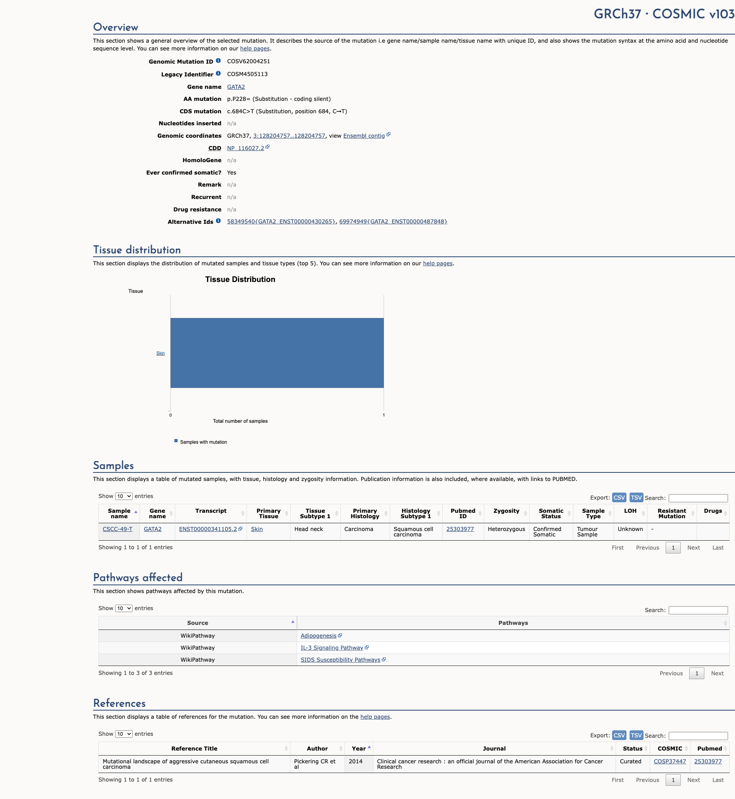The height and width of the screenshot is (799, 735).
Task: Sort References table by Year column
Action: (x=359, y=749)
